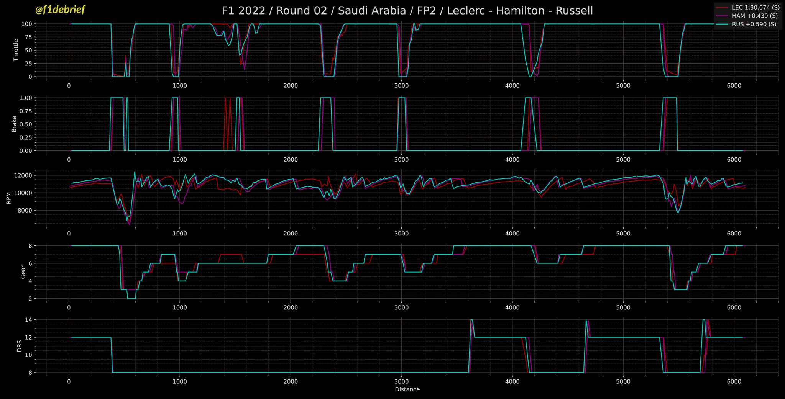Screen dimensions: 785x399
Task: Select the Brake y-axis label
Action: click(x=14, y=124)
